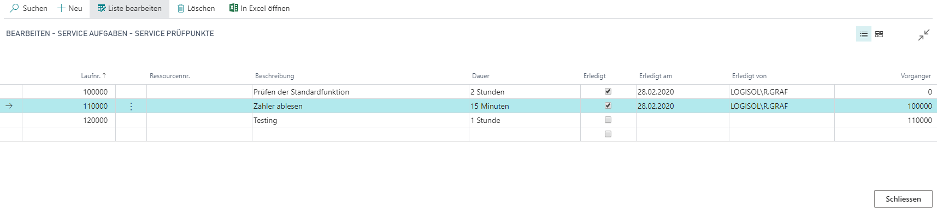937x212 pixels.
Task: Click the In Excel öffnen label
Action: click(x=265, y=8)
